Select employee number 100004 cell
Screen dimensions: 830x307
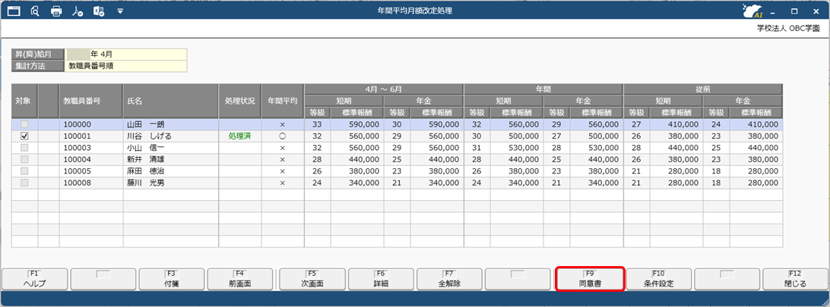(x=91, y=159)
